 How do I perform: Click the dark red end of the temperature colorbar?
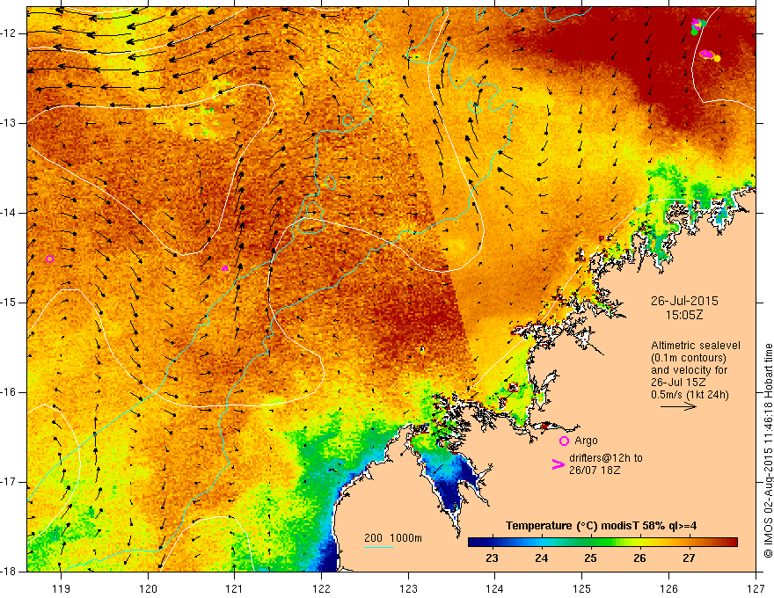[x=732, y=543]
